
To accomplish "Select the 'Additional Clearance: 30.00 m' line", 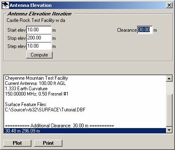I will [x=85, y=126].
